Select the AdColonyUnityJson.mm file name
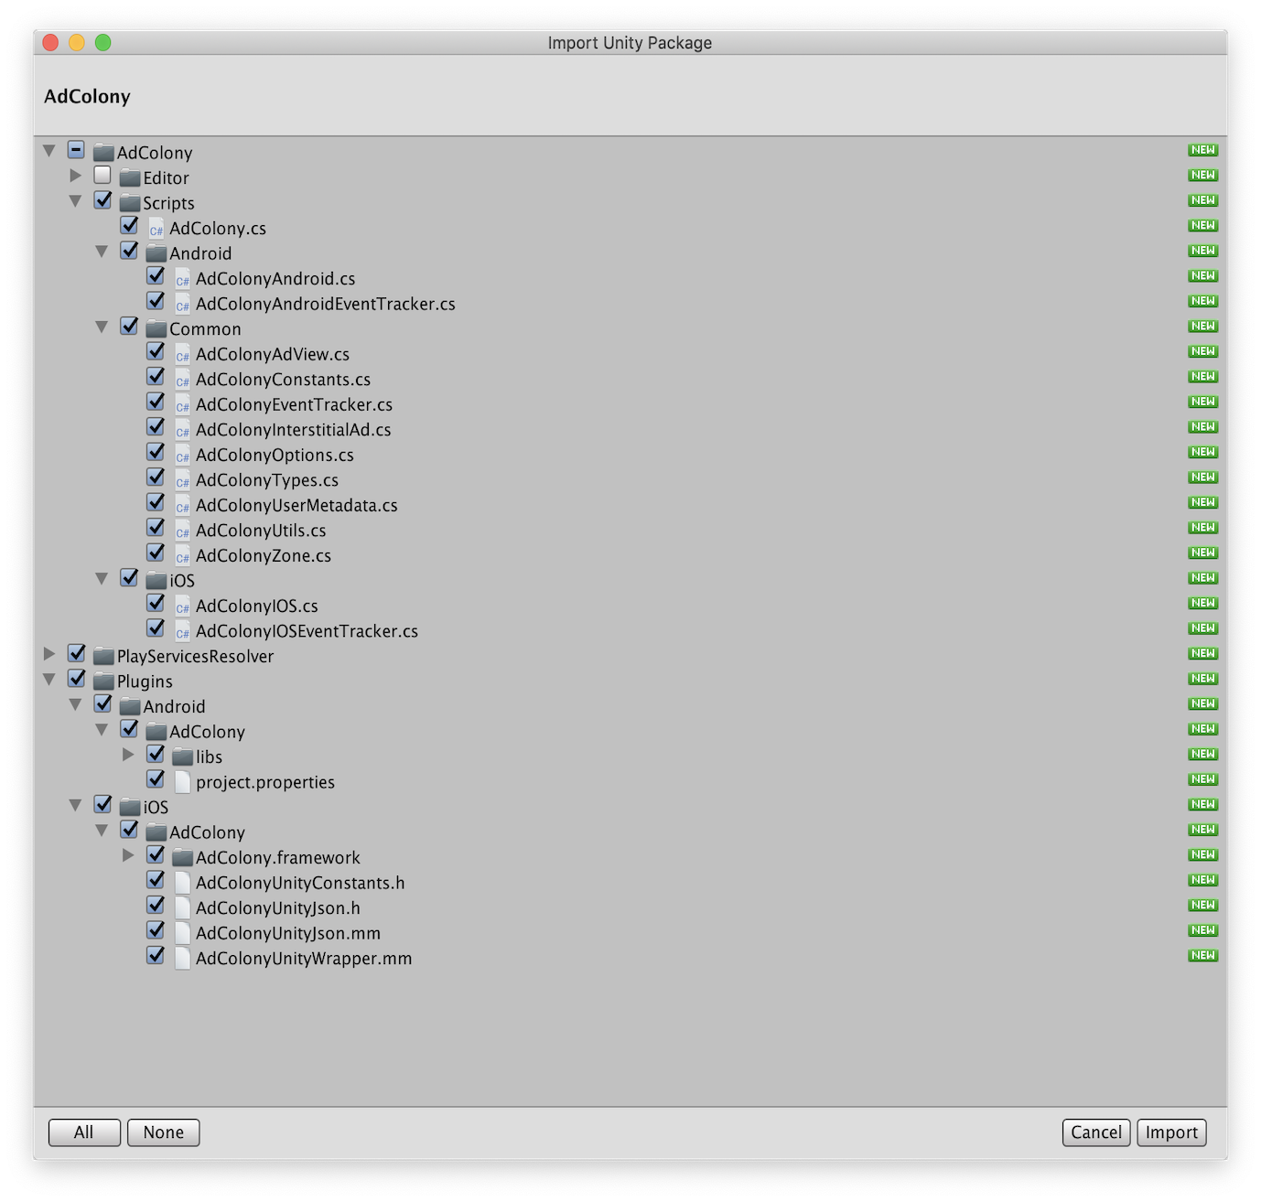The image size is (1261, 1202). [x=288, y=933]
